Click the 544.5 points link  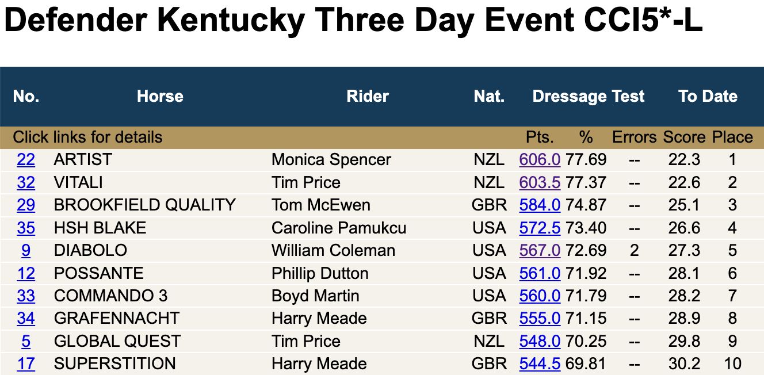tap(540, 364)
